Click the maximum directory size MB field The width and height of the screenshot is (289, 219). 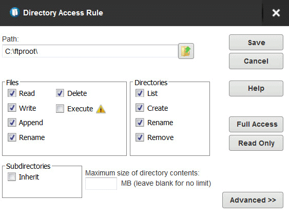tap(101, 184)
